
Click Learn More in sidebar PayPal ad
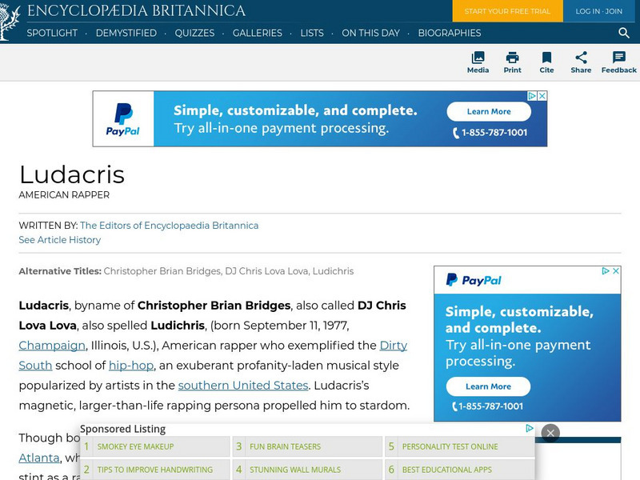coord(488,386)
